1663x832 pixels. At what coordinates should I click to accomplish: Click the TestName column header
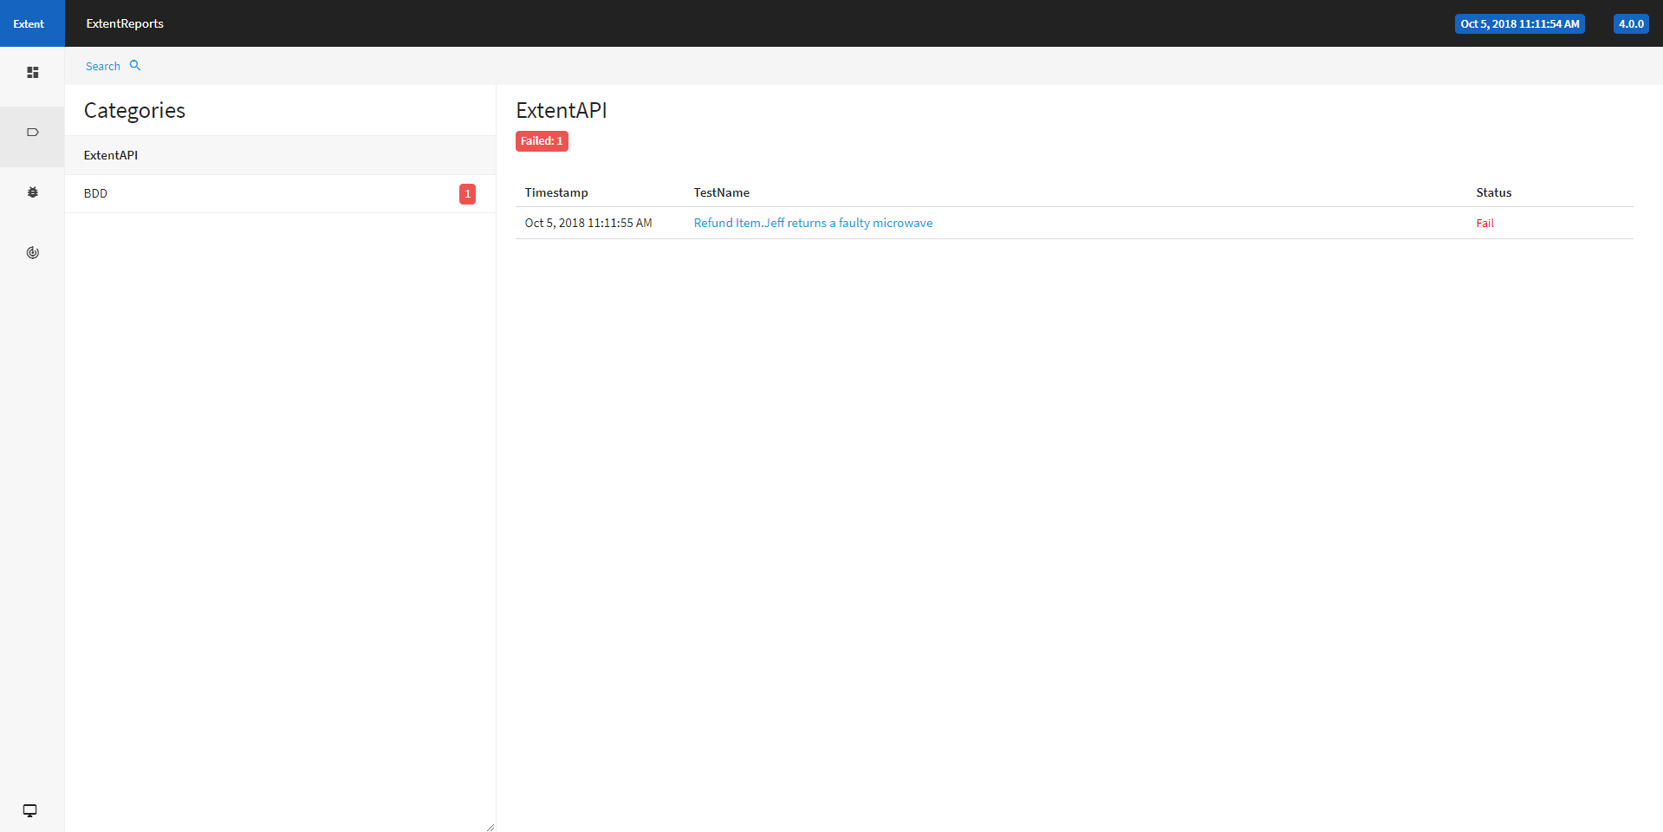(721, 192)
